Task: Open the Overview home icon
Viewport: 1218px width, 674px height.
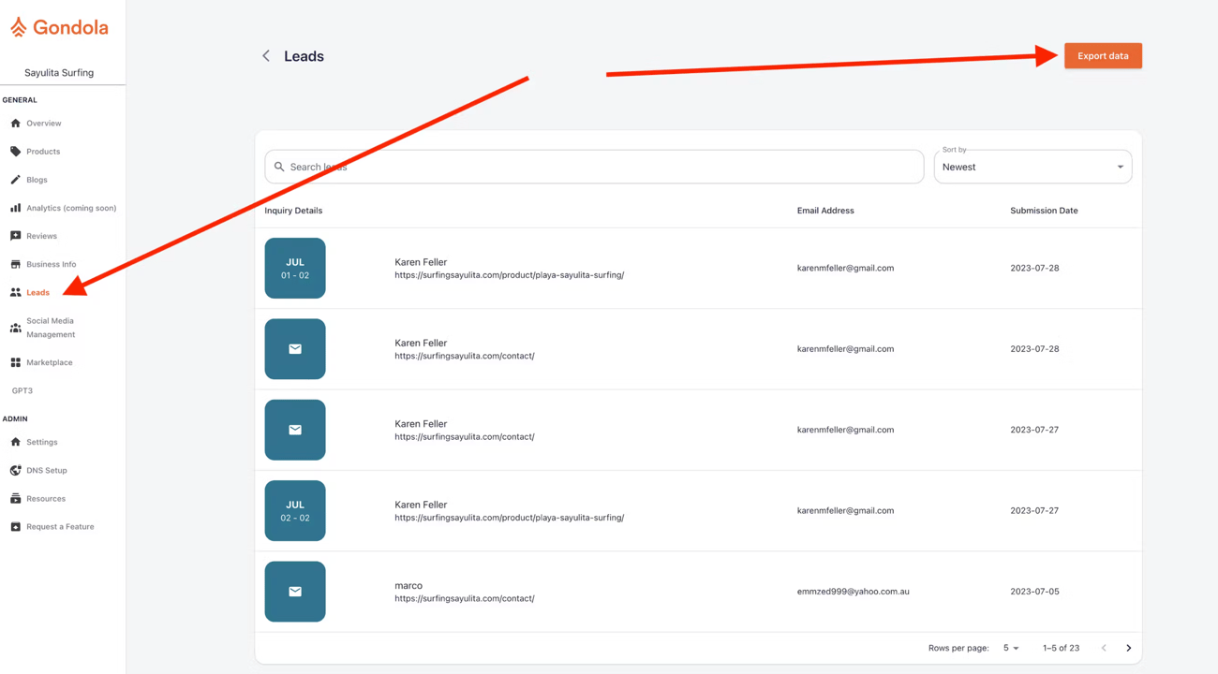Action: [x=16, y=123]
